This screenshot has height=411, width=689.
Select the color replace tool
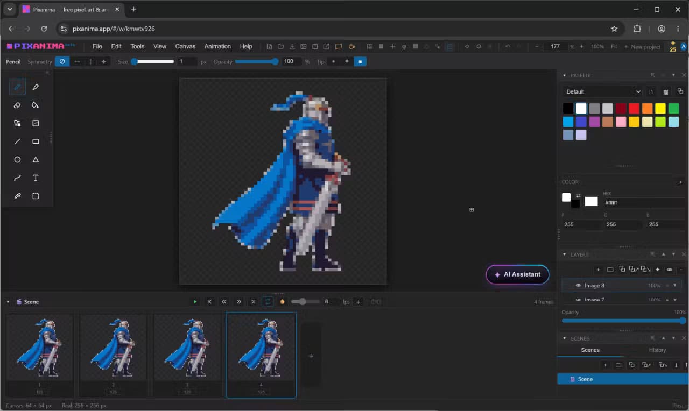(17, 123)
